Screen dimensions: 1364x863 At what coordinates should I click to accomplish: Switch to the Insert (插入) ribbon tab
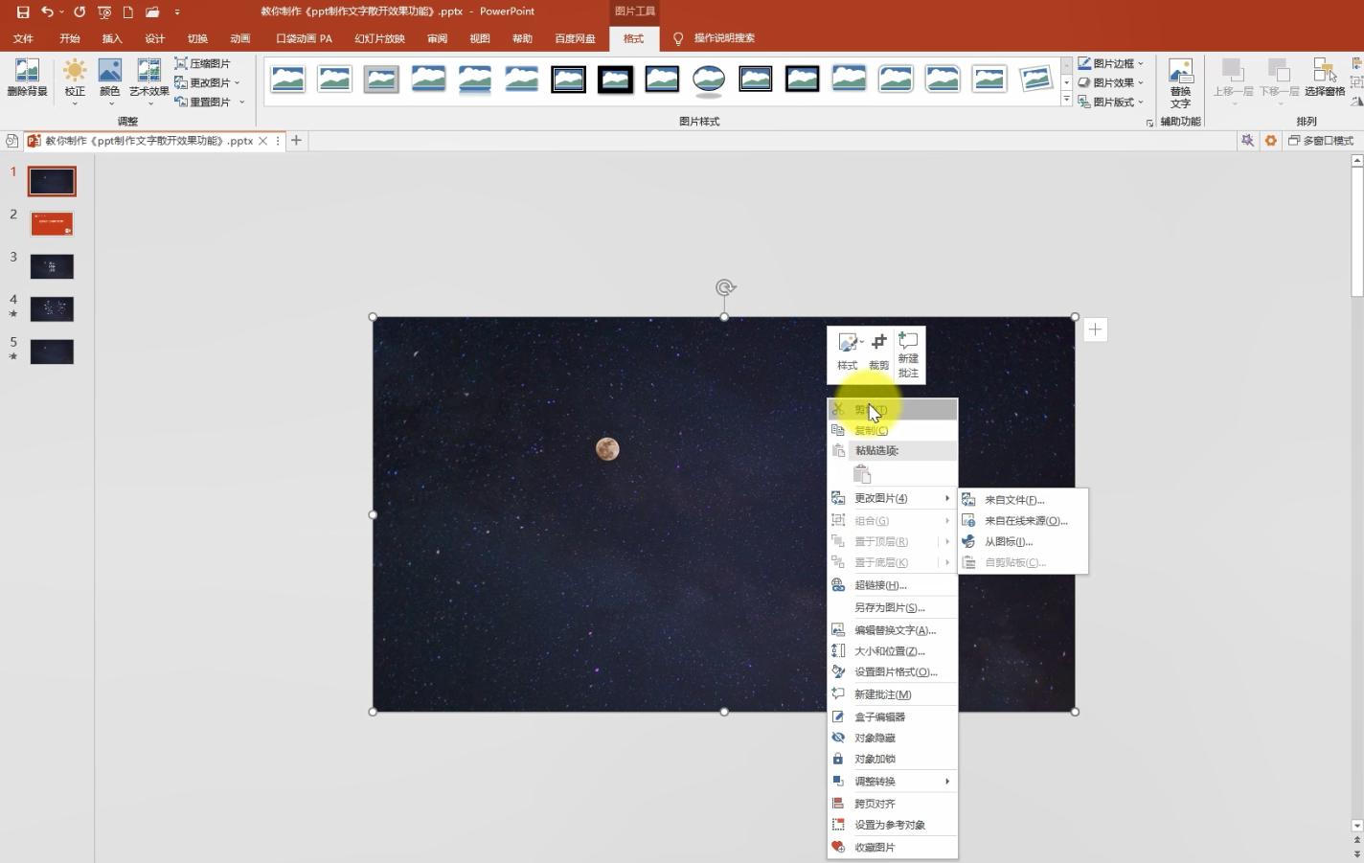pos(112,38)
